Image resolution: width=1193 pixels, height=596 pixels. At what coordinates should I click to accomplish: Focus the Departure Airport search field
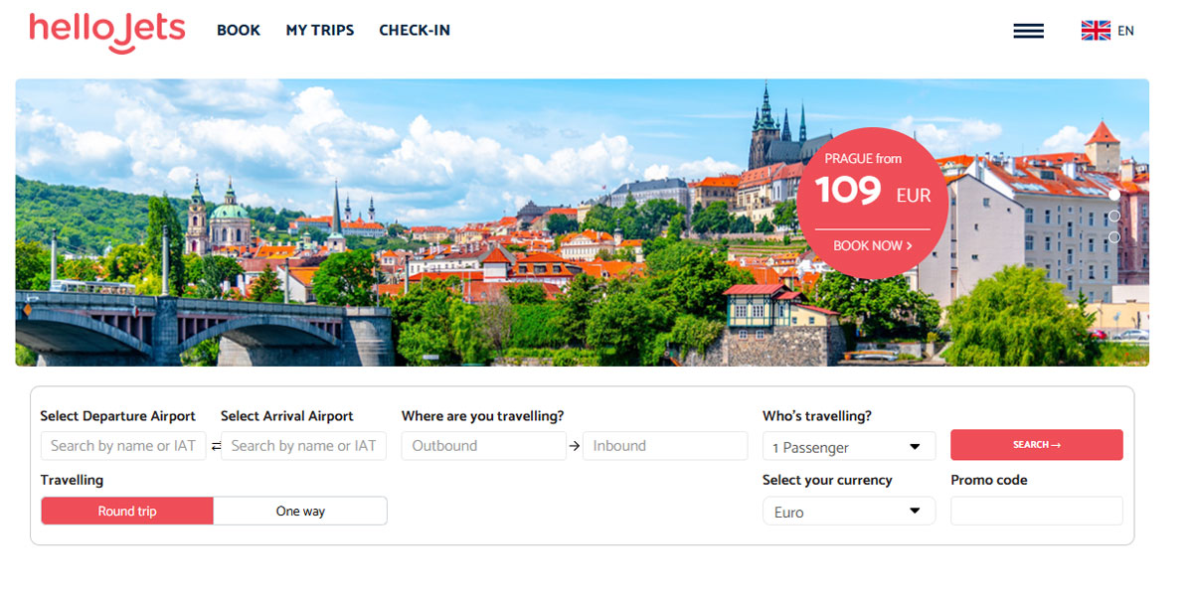coord(123,446)
